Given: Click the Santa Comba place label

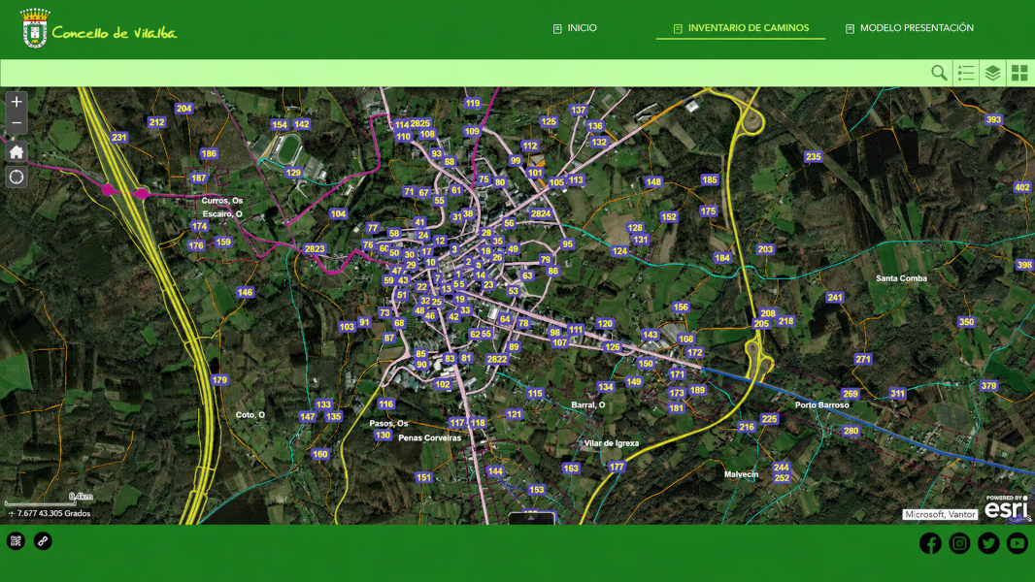Looking at the screenshot, I should (x=901, y=278).
